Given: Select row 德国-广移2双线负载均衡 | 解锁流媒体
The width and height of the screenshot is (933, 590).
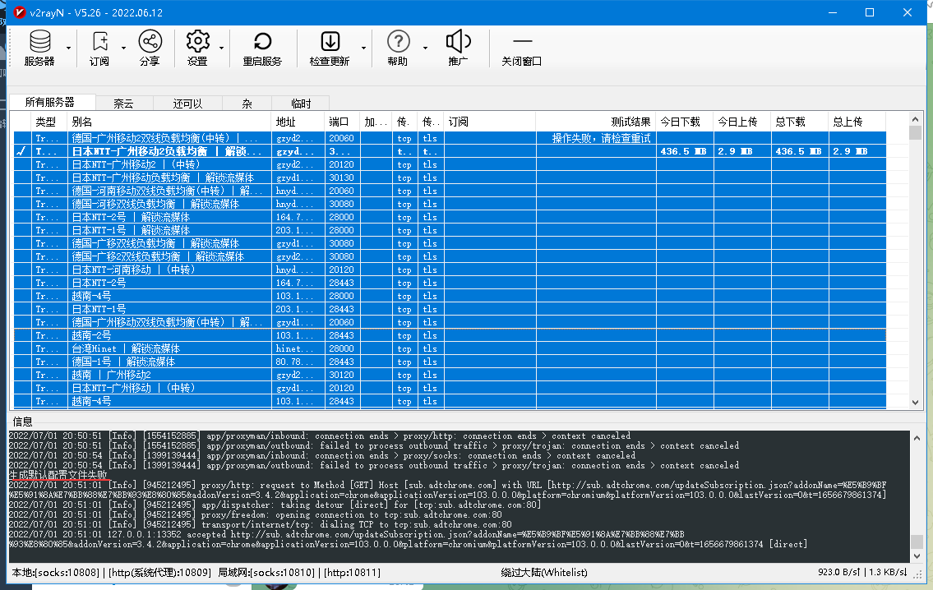Looking at the screenshot, I should 450,256.
